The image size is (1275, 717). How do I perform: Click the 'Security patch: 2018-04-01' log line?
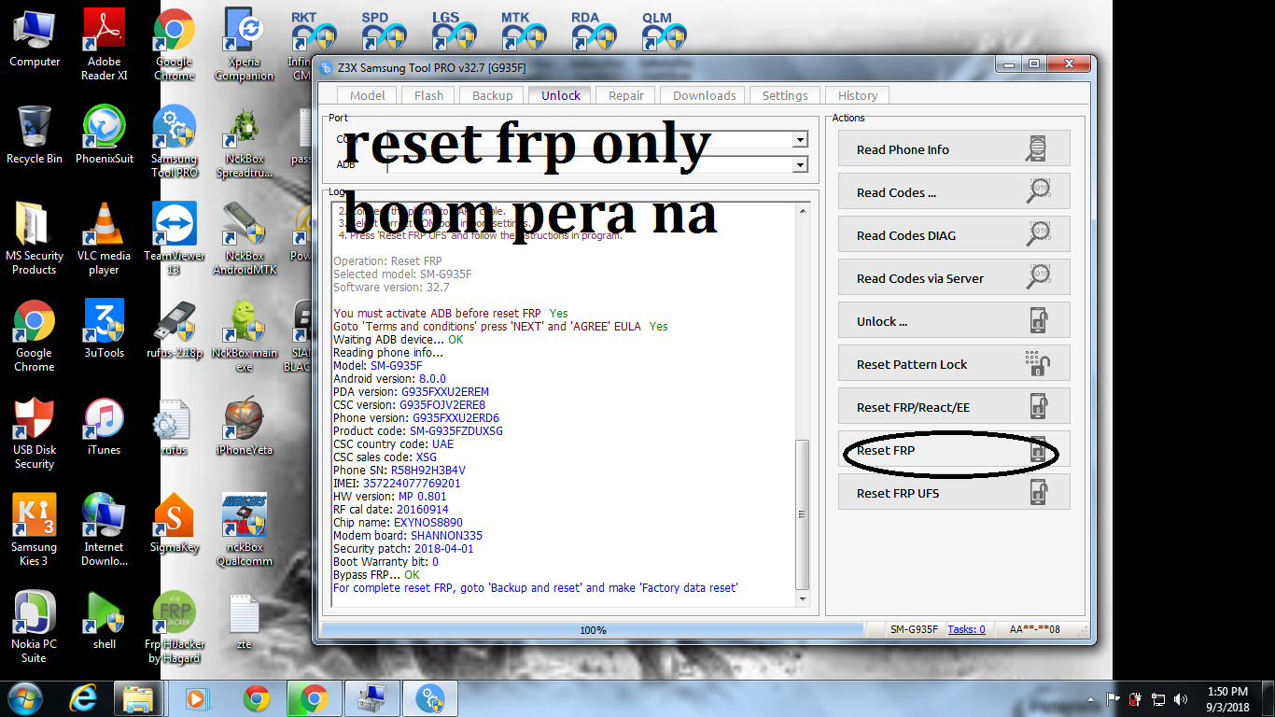[x=403, y=549]
